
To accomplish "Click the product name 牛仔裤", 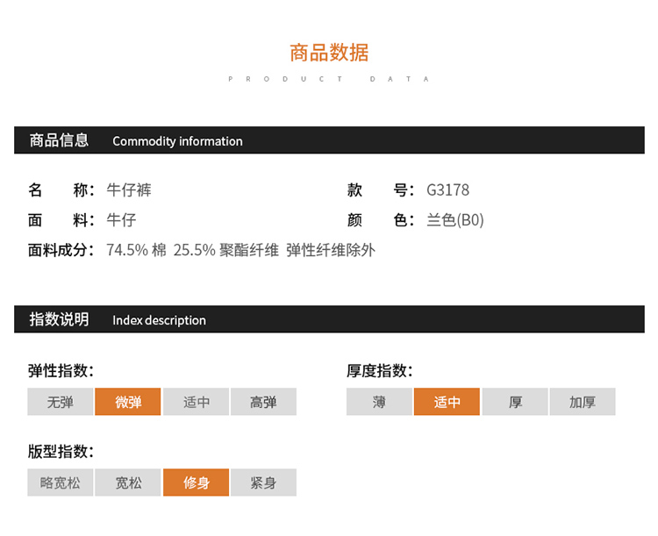I will (x=129, y=190).
